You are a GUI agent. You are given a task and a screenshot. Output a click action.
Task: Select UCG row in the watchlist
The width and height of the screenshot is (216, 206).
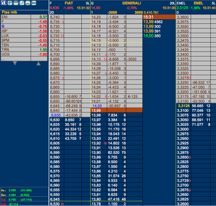24,54
